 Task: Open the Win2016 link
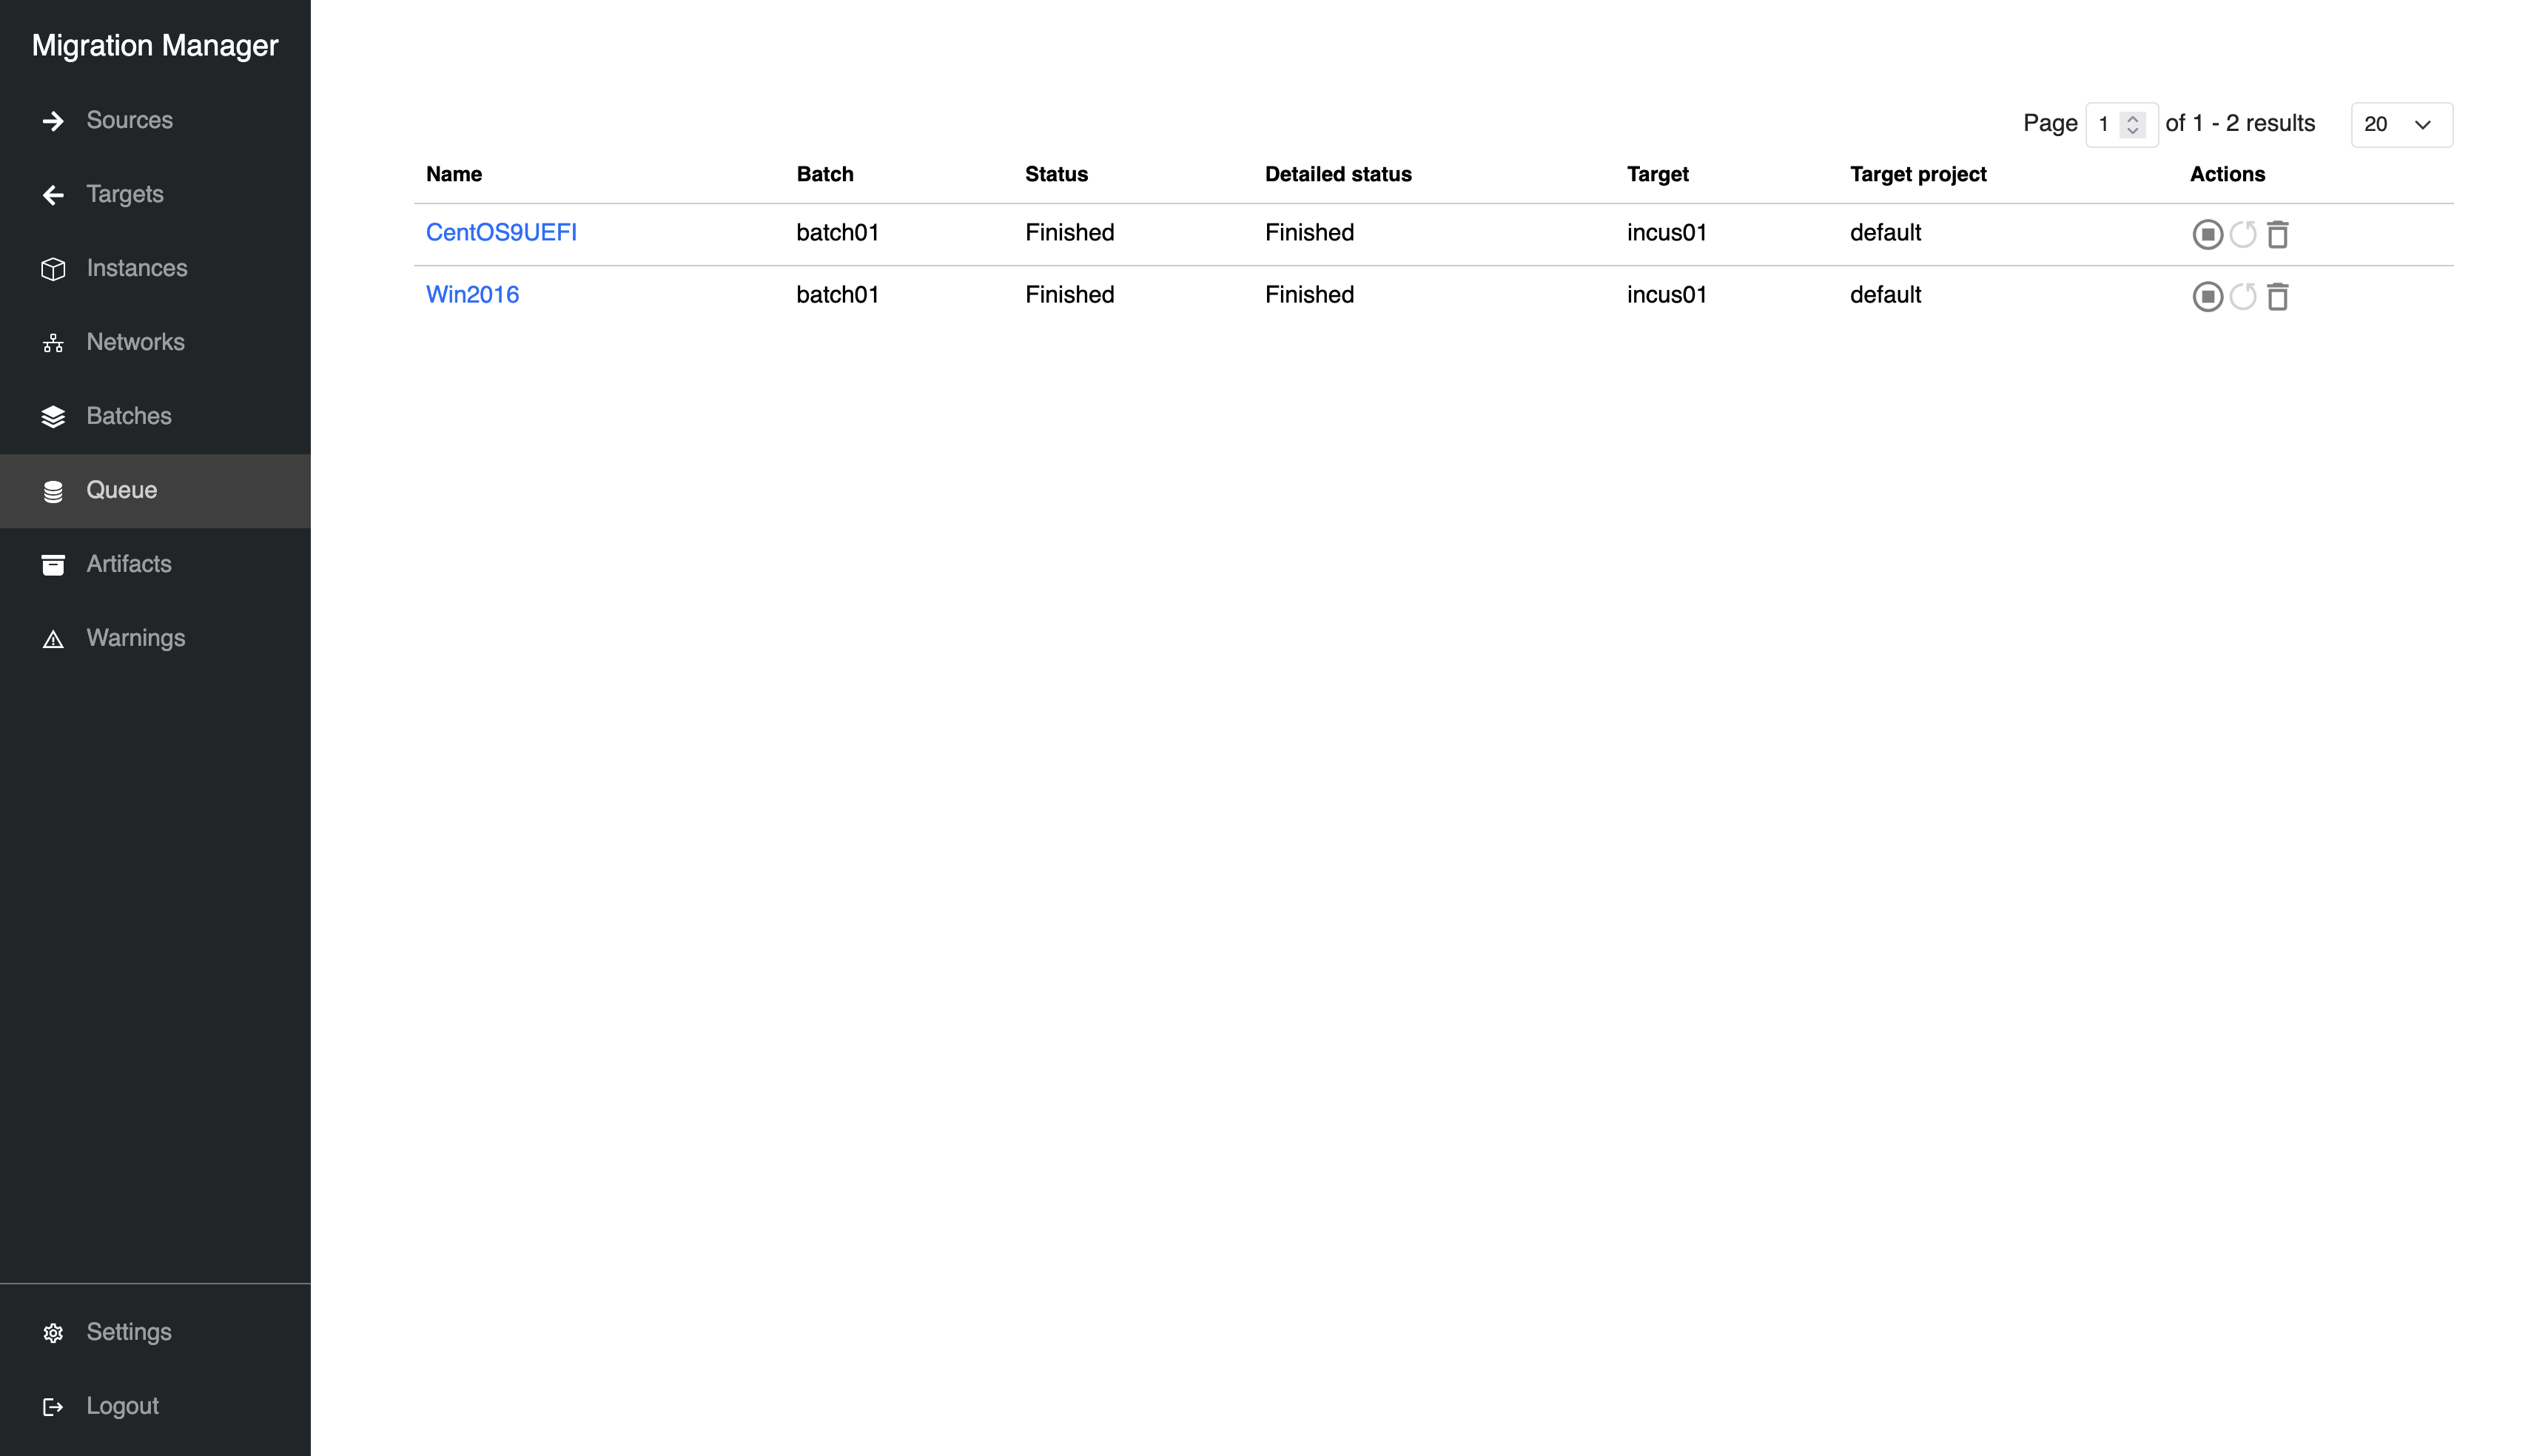coord(472,294)
